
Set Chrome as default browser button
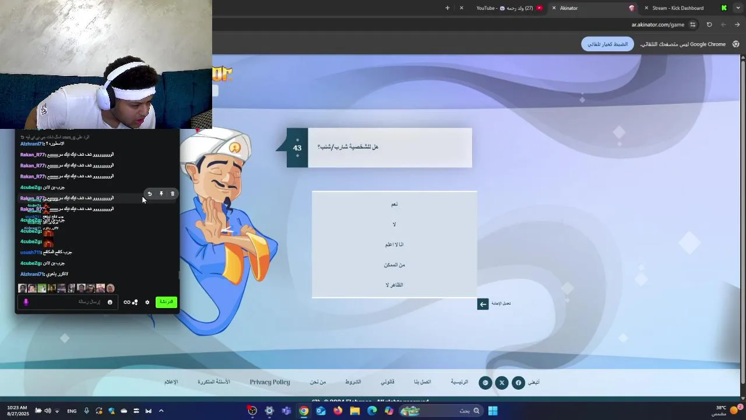tap(607, 44)
